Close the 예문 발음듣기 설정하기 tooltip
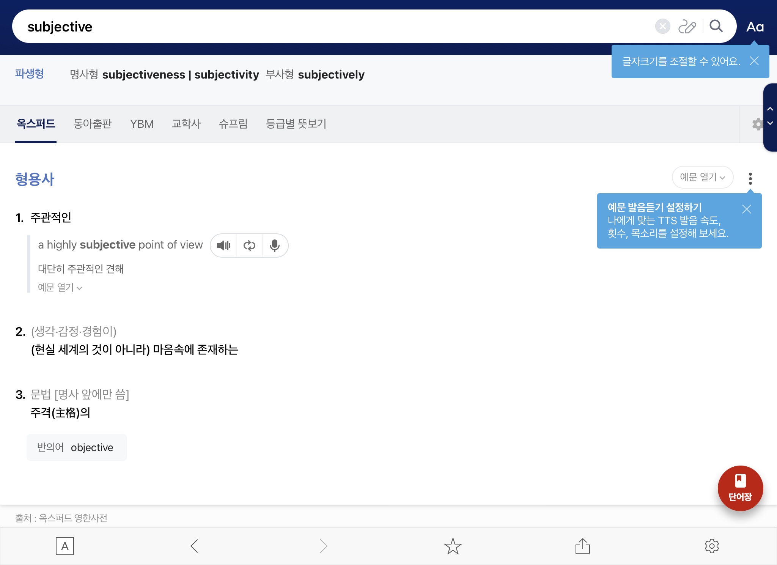777x565 pixels. [747, 209]
